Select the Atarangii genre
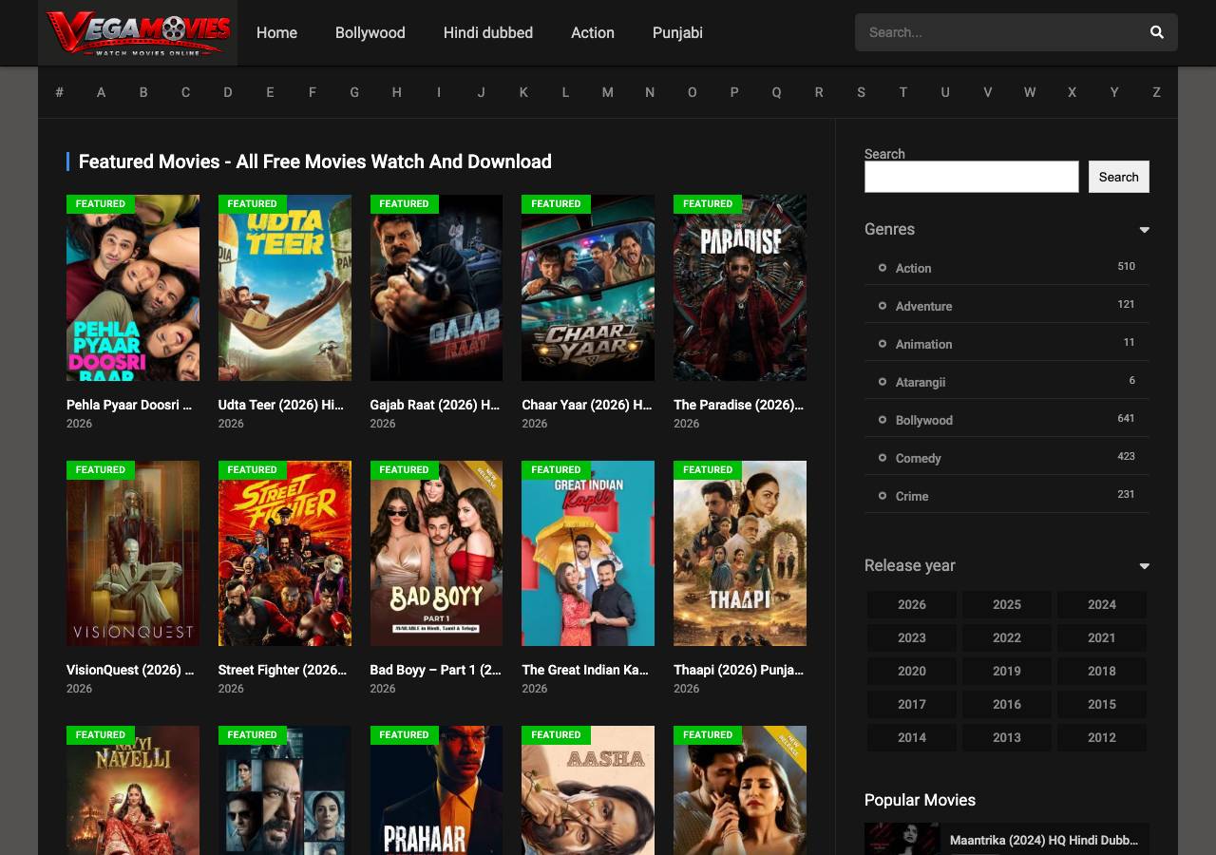 [x=921, y=382]
